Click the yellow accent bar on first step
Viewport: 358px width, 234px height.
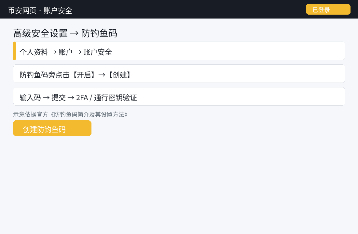[x=14, y=51]
